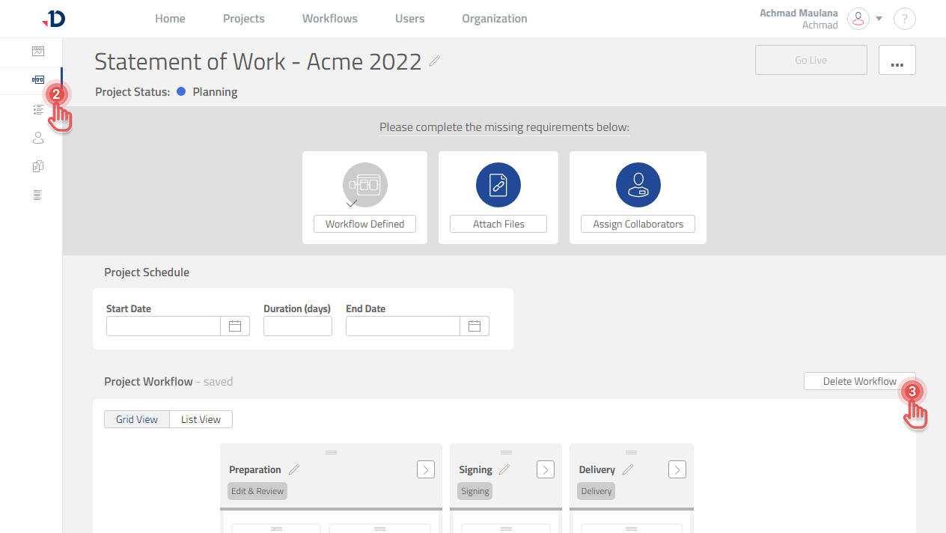This screenshot has height=533, width=946.
Task: Click the Duration (days) input field
Action: (x=297, y=326)
